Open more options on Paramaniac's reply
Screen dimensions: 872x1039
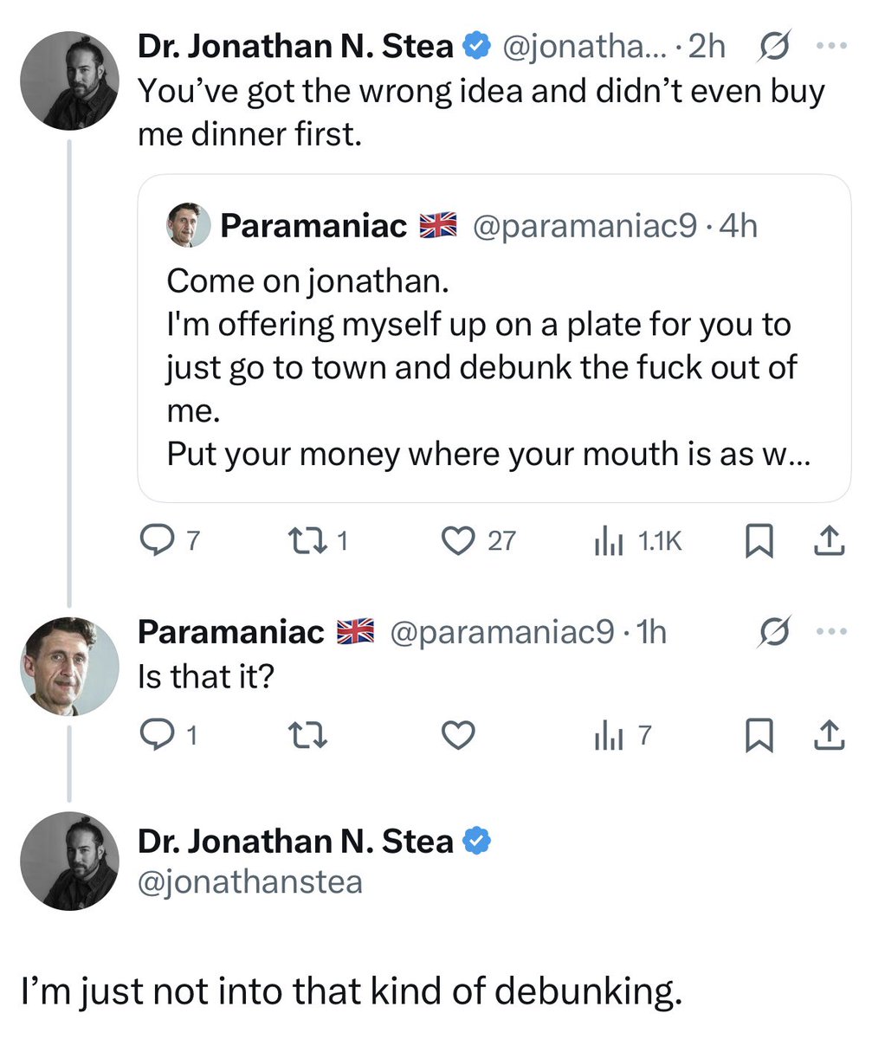[x=831, y=633]
